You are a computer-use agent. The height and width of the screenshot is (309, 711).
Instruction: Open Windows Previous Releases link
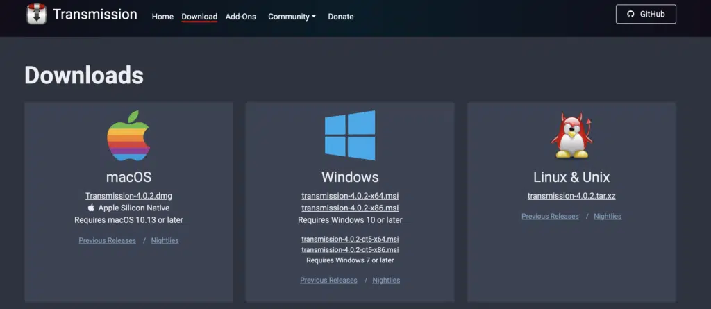tap(328, 281)
